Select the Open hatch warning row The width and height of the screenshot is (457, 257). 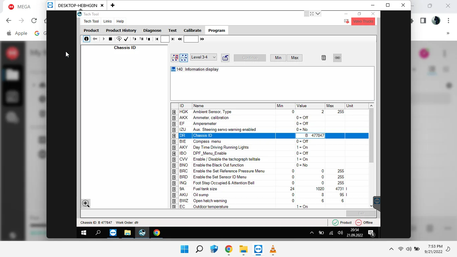click(270, 201)
